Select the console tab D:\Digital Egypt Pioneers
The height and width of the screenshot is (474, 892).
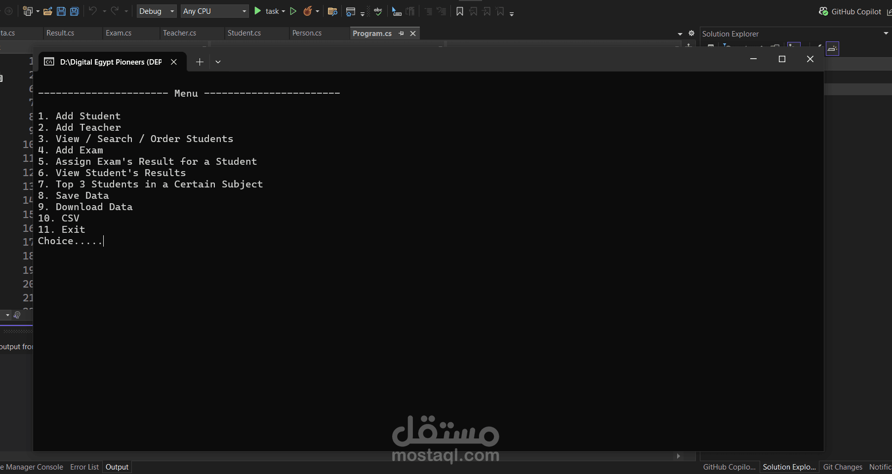pyautogui.click(x=112, y=62)
